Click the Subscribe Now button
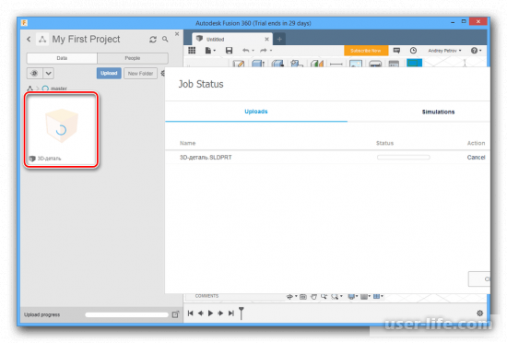 point(366,51)
